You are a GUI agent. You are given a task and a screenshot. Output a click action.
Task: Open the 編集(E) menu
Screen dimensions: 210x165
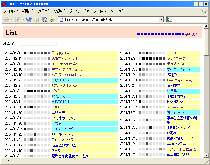pyautogui.click(x=28, y=11)
